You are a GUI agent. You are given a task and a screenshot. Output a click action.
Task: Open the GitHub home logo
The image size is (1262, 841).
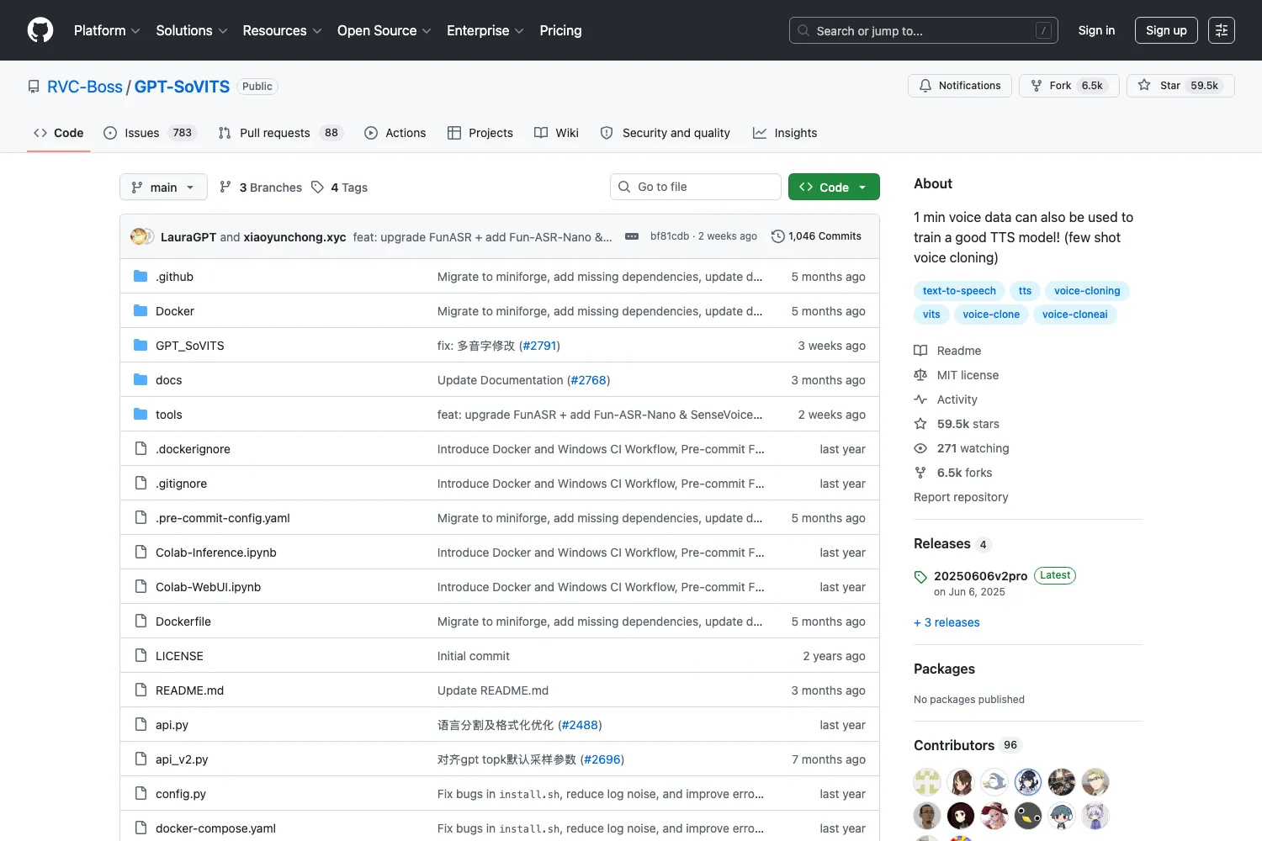(40, 30)
